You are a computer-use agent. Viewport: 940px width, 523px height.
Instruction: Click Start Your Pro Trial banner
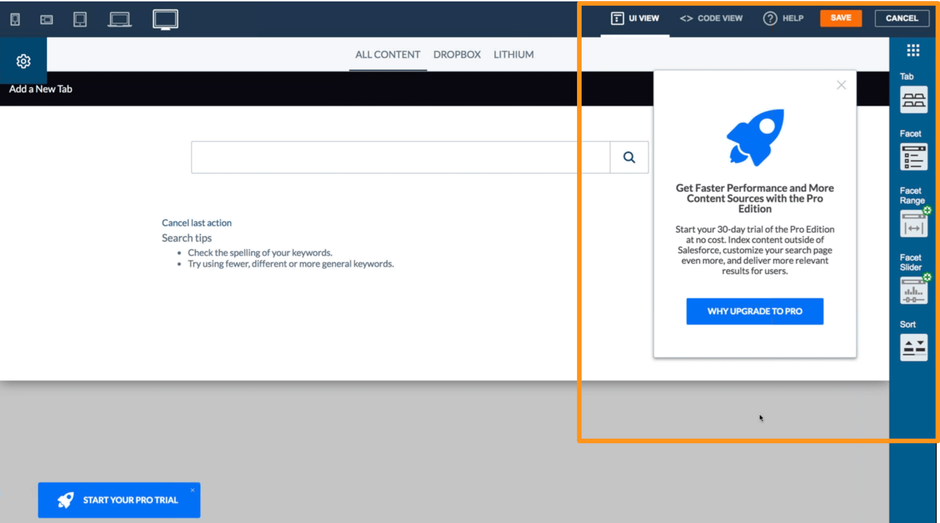[x=119, y=500]
